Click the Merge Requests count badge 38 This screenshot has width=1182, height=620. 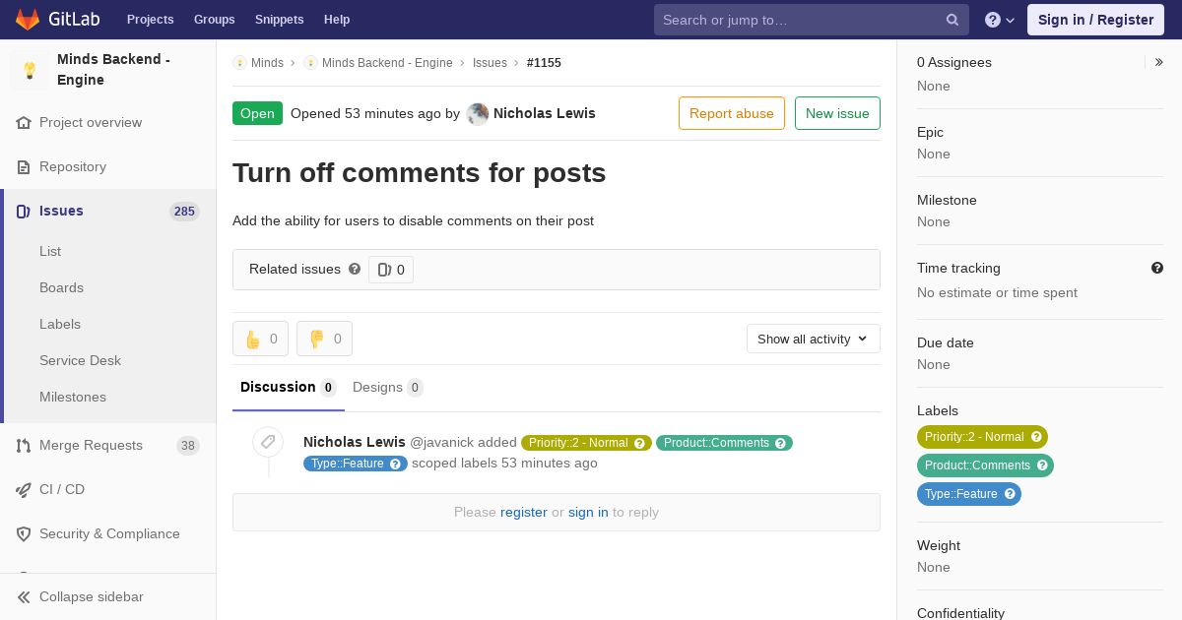coord(187,446)
